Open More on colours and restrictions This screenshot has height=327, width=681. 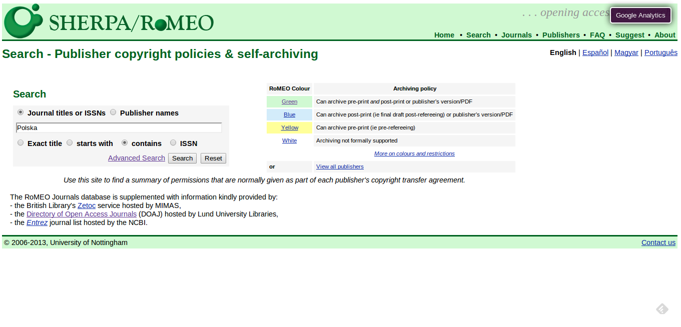click(x=414, y=153)
